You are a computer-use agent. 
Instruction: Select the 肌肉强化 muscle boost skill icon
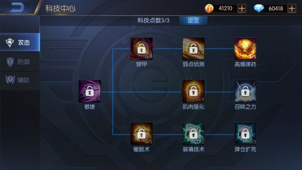coord(193,91)
